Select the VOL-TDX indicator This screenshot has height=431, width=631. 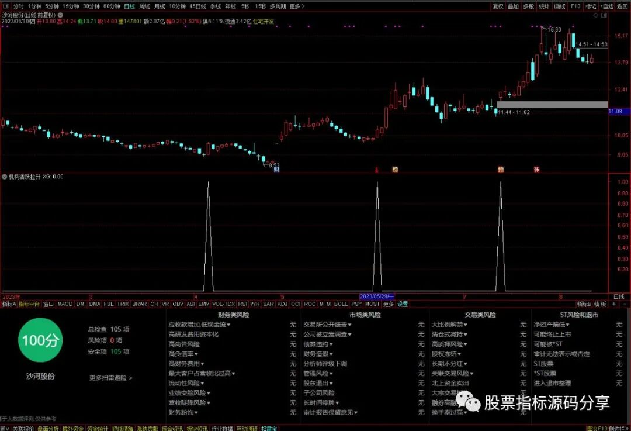[x=223, y=304]
